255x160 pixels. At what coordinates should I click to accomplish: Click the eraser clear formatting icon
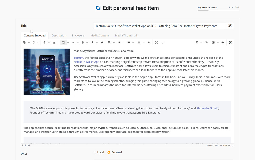[x=102, y=43]
